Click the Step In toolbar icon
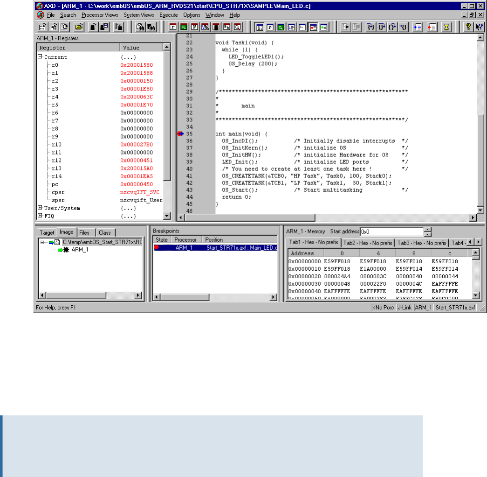 [371, 27]
